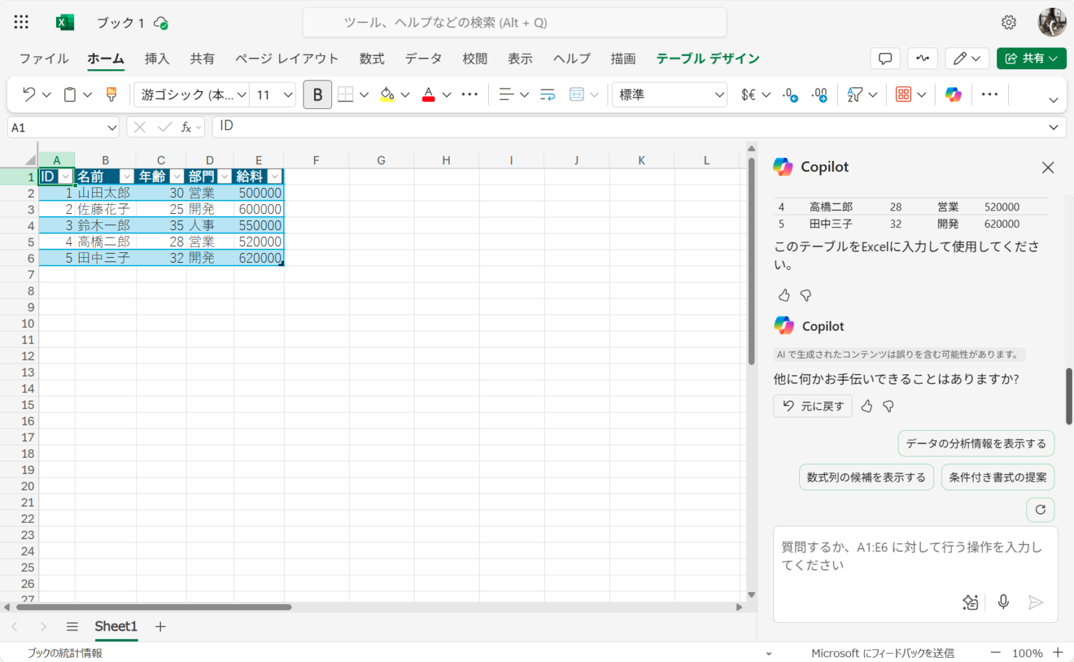Viewport: 1074px width, 662px height.
Task: Apply the red font color
Action: coord(428,94)
